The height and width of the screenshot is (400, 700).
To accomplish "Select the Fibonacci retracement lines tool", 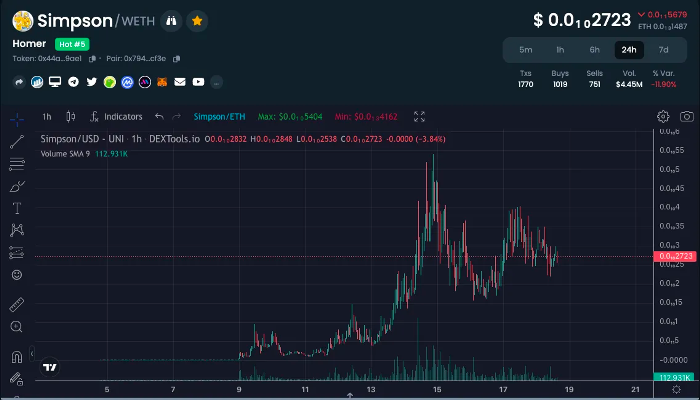I will coord(17,164).
